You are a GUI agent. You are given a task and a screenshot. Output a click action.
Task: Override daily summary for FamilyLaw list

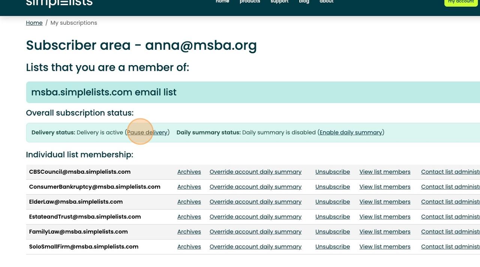tap(255, 232)
